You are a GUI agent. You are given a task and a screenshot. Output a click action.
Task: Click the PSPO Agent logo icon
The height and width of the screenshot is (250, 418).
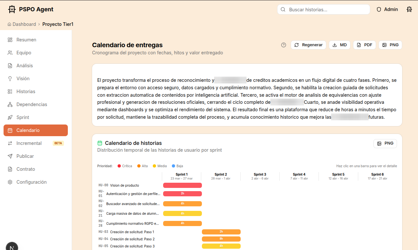click(12, 9)
